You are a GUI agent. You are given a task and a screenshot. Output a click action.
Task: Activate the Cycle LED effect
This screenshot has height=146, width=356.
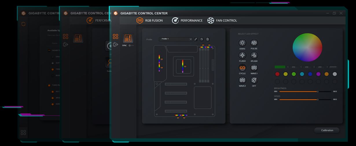tap(242, 68)
